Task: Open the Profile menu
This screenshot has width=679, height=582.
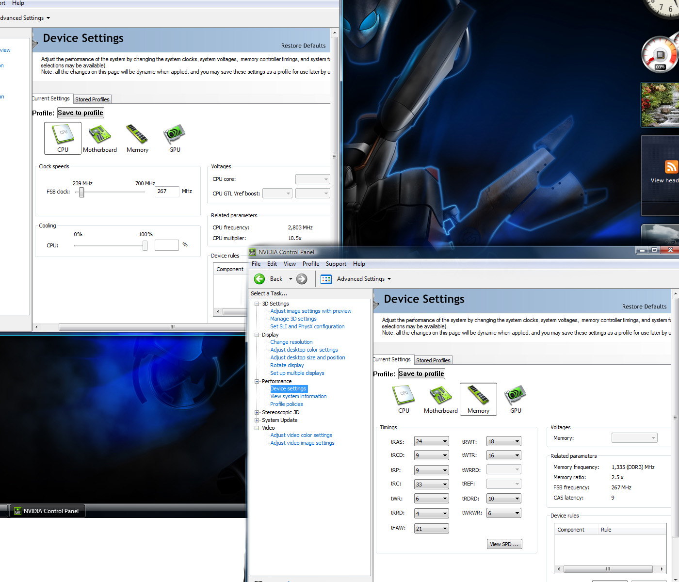Action: pos(311,264)
